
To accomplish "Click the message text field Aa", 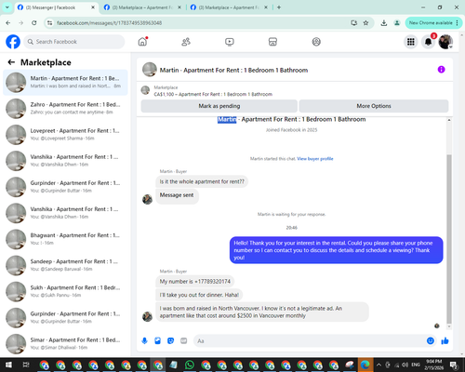I will pos(310,341).
